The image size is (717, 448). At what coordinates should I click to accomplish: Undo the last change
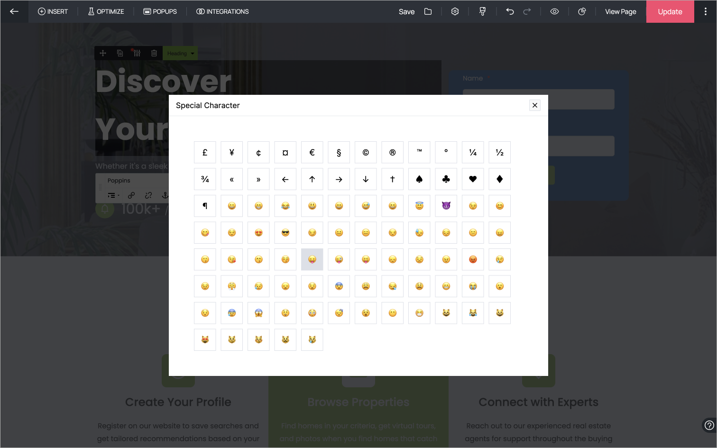tap(510, 11)
